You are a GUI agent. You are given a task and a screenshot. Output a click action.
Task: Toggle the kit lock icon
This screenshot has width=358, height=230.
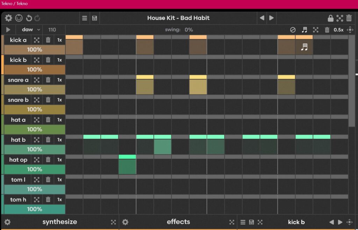coord(330,18)
